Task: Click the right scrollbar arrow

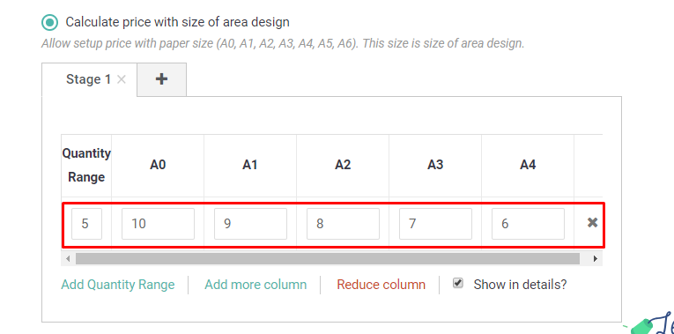Action: [596, 259]
